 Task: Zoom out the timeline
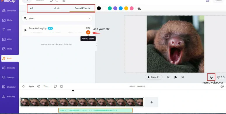point(222,86)
